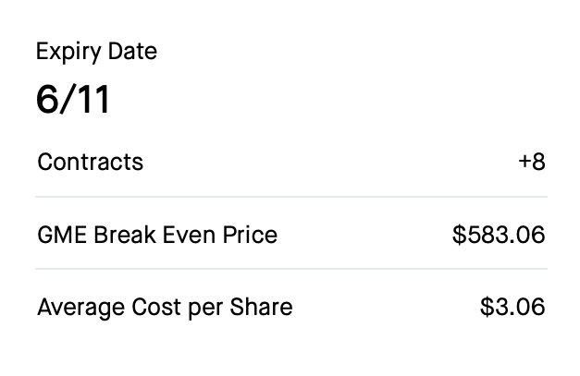Select the 6/11 expiry date value

[73, 100]
